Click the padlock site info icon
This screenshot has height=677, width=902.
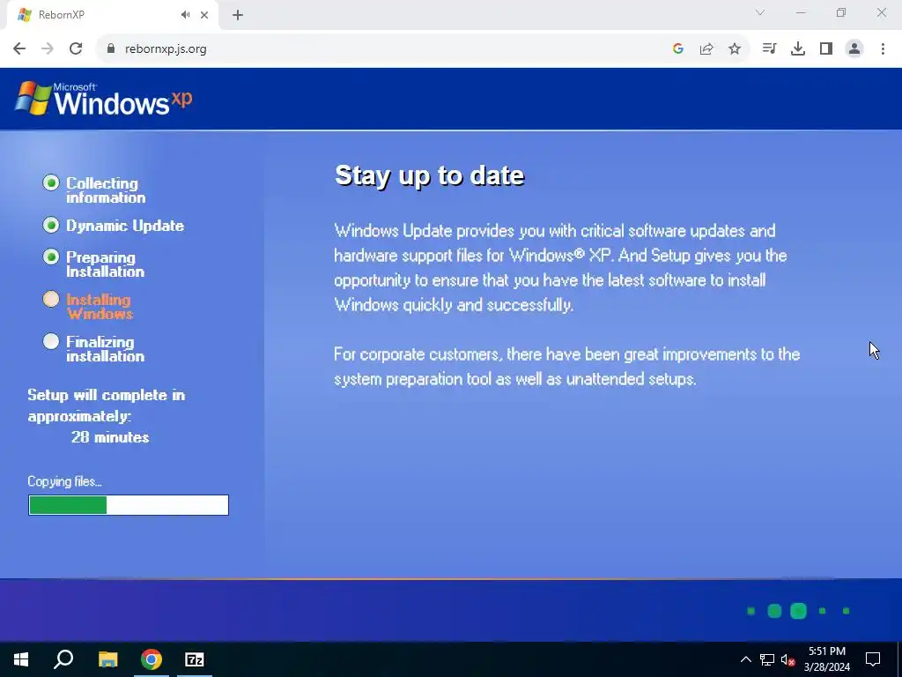111,48
